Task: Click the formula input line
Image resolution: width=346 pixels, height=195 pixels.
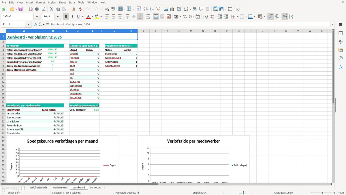Action: [x=190, y=25]
